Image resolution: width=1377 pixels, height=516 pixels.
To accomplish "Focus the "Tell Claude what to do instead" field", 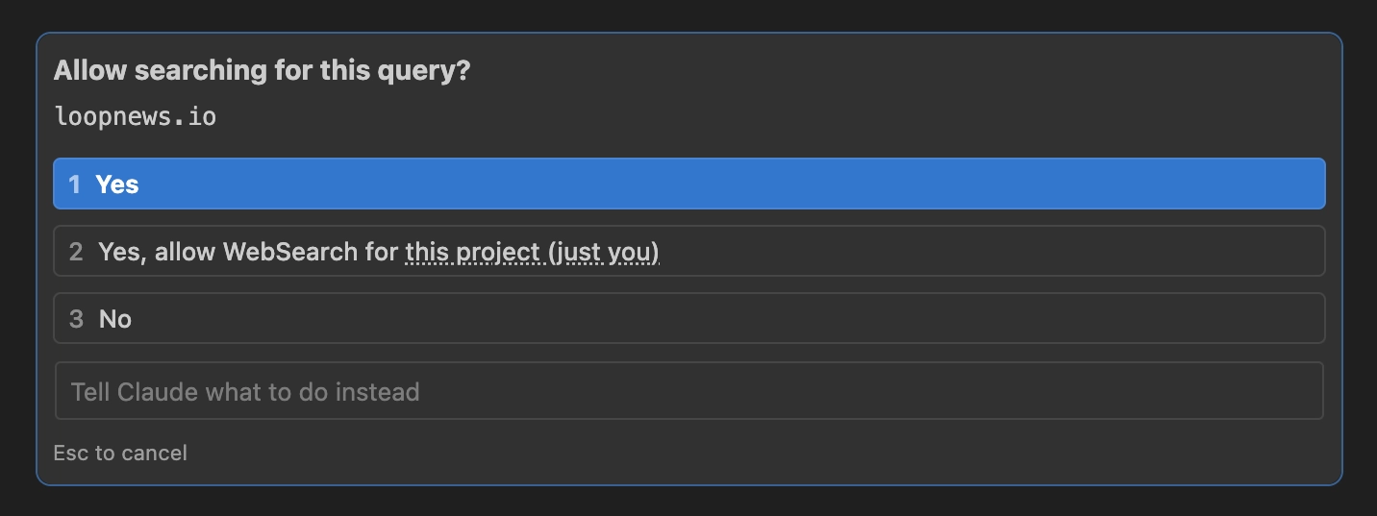I will 688,391.
